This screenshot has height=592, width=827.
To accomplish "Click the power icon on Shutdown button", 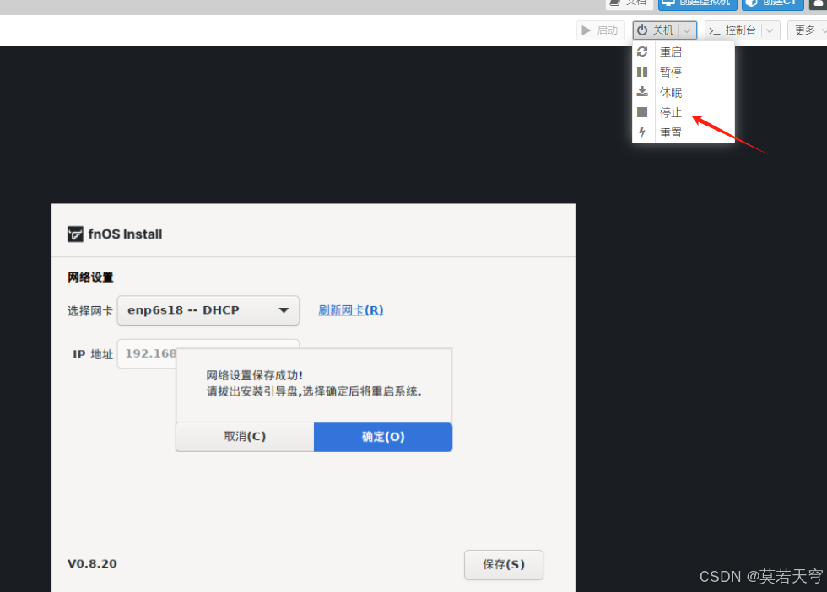I will [x=642, y=30].
